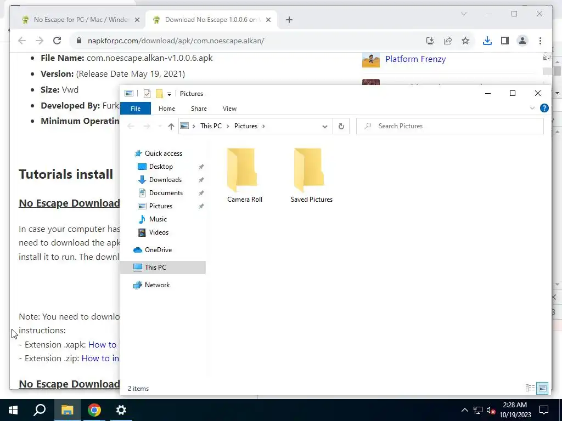Close the No Escape for PC tab
The width and height of the screenshot is (562, 421).
click(137, 20)
